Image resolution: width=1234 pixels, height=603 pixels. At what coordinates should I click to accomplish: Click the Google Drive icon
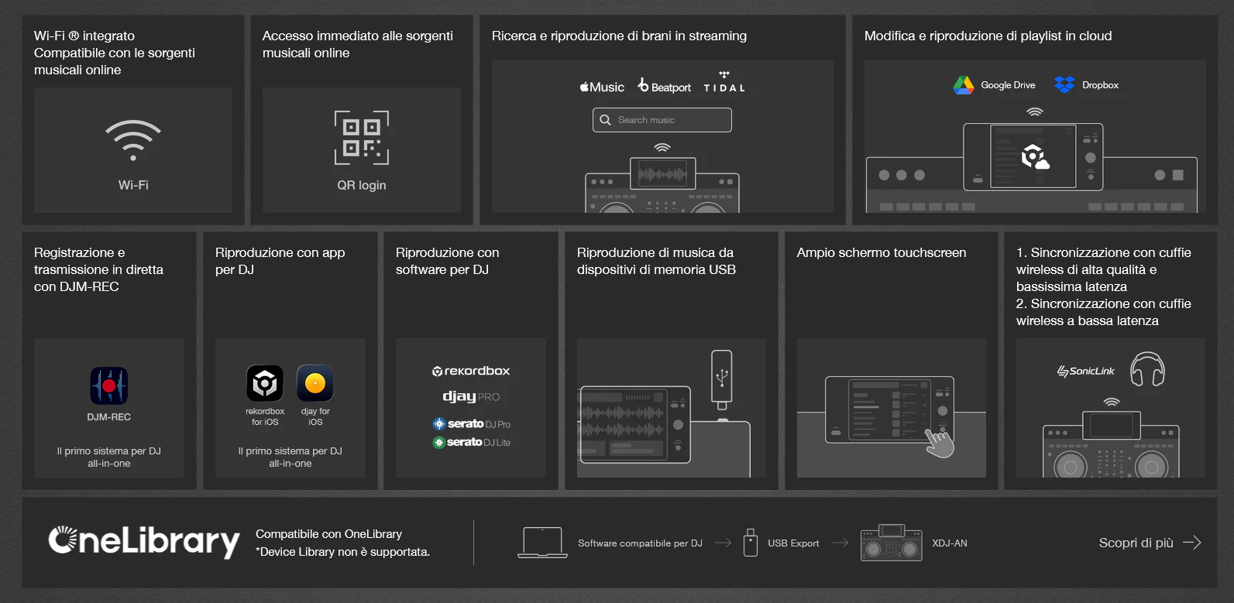(963, 85)
